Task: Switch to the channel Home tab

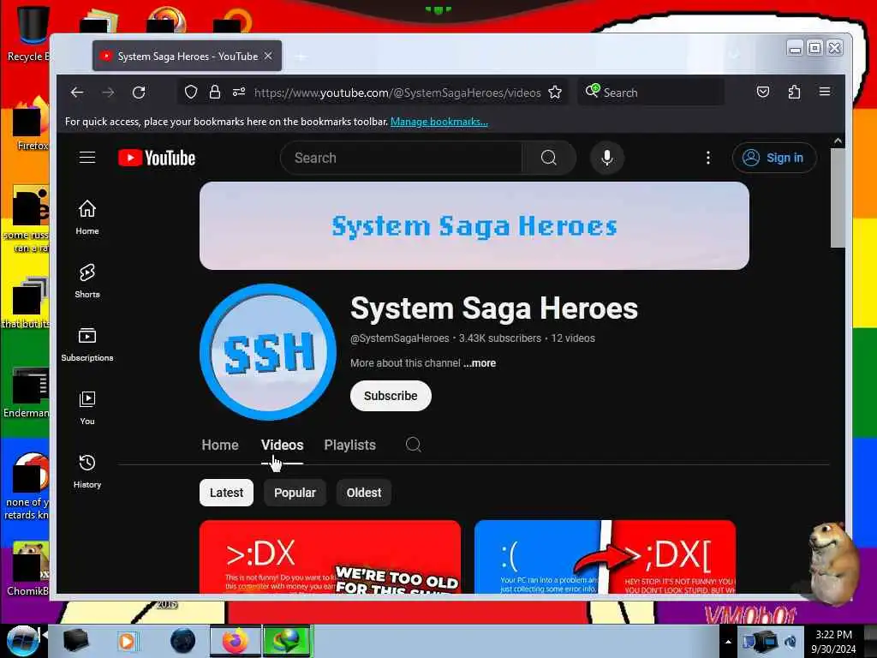Action: tap(220, 445)
